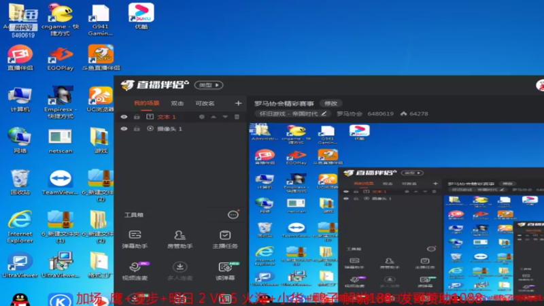Delete the 文本 1 source with trash icon
Viewport: 544px width, 306px height.
point(237,117)
